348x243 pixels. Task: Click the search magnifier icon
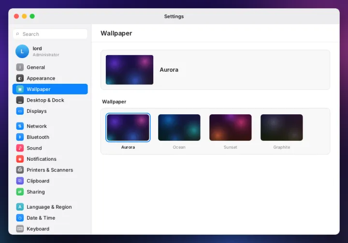(17, 34)
